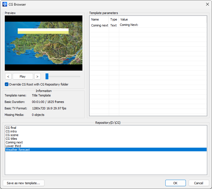Click the 00:01:00 / 1825 frames duration
The width and height of the screenshot is (212, 189).
click(x=48, y=102)
